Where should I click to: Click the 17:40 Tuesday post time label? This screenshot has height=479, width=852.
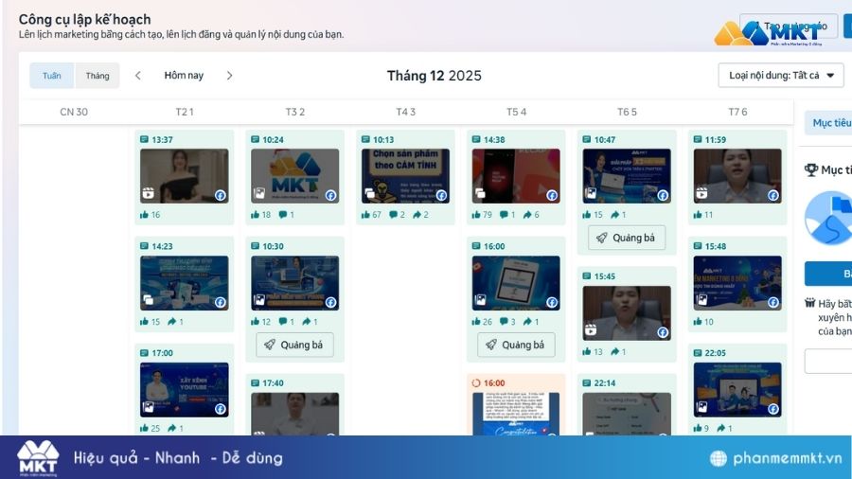click(273, 382)
